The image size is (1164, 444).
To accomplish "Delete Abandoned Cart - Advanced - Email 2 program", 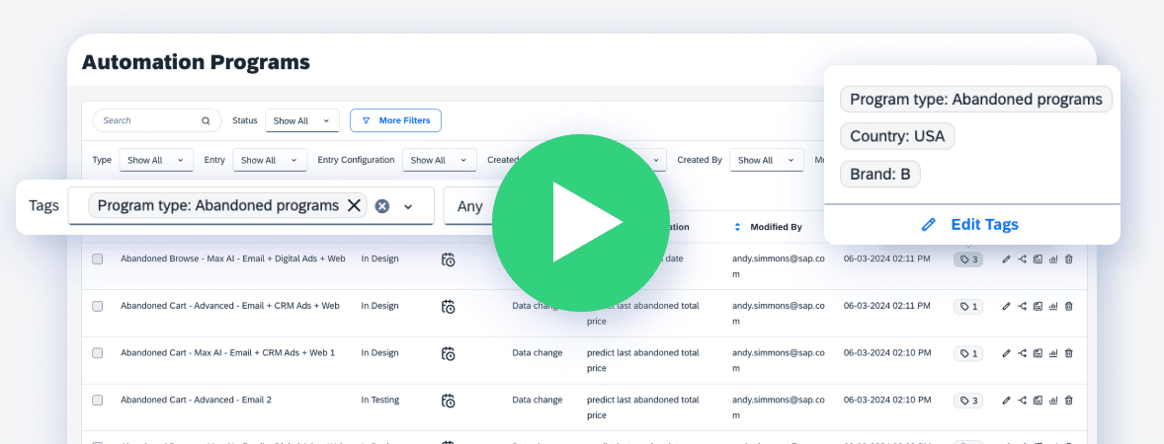I will pyautogui.click(x=1069, y=401).
